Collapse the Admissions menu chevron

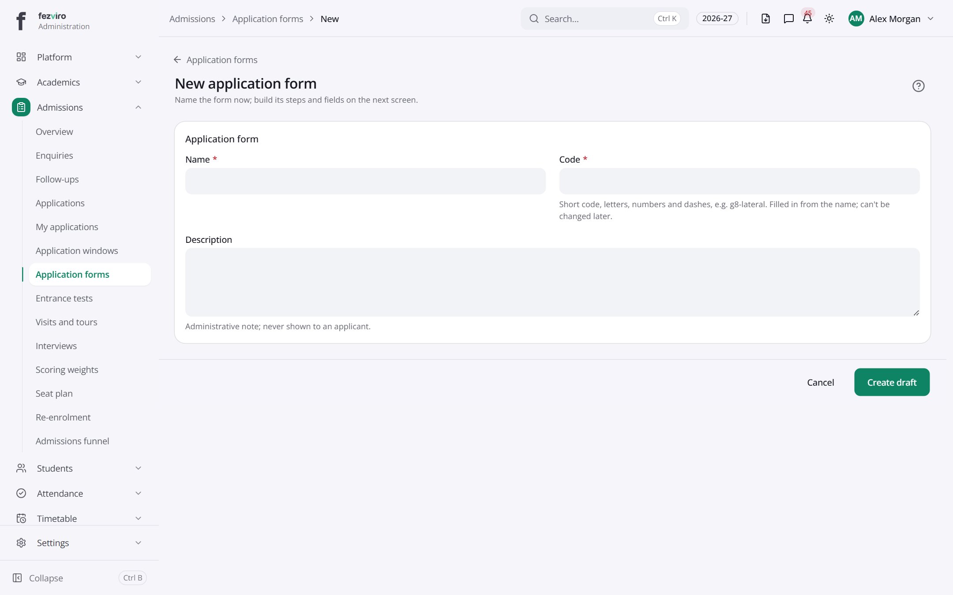pos(138,107)
